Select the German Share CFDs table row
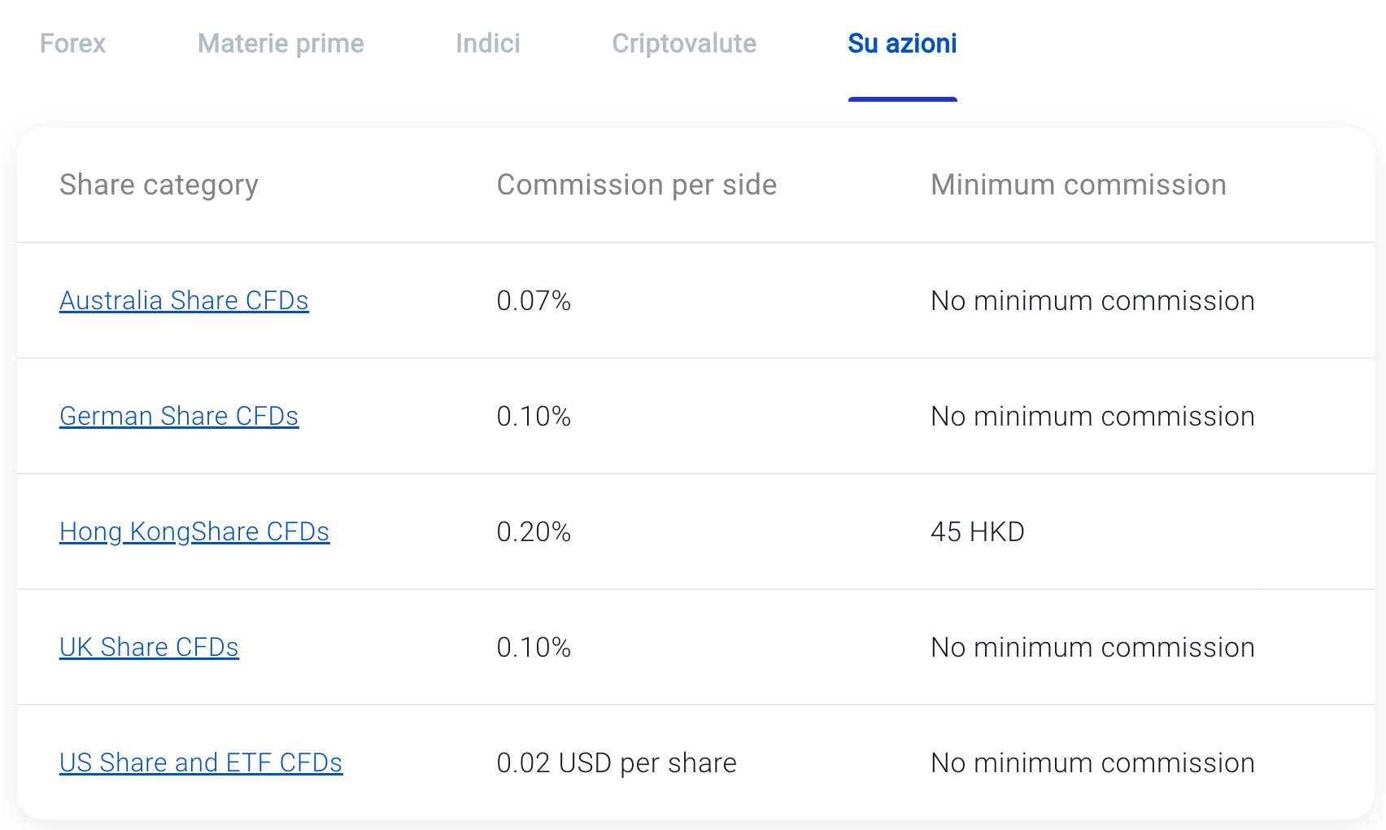 coord(691,417)
